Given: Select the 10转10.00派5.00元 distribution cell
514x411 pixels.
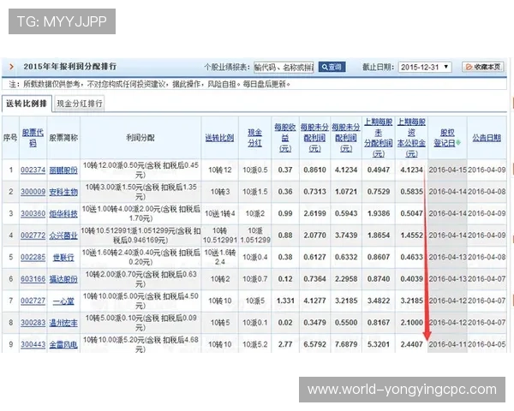Looking at the screenshot, I should click(140, 301).
